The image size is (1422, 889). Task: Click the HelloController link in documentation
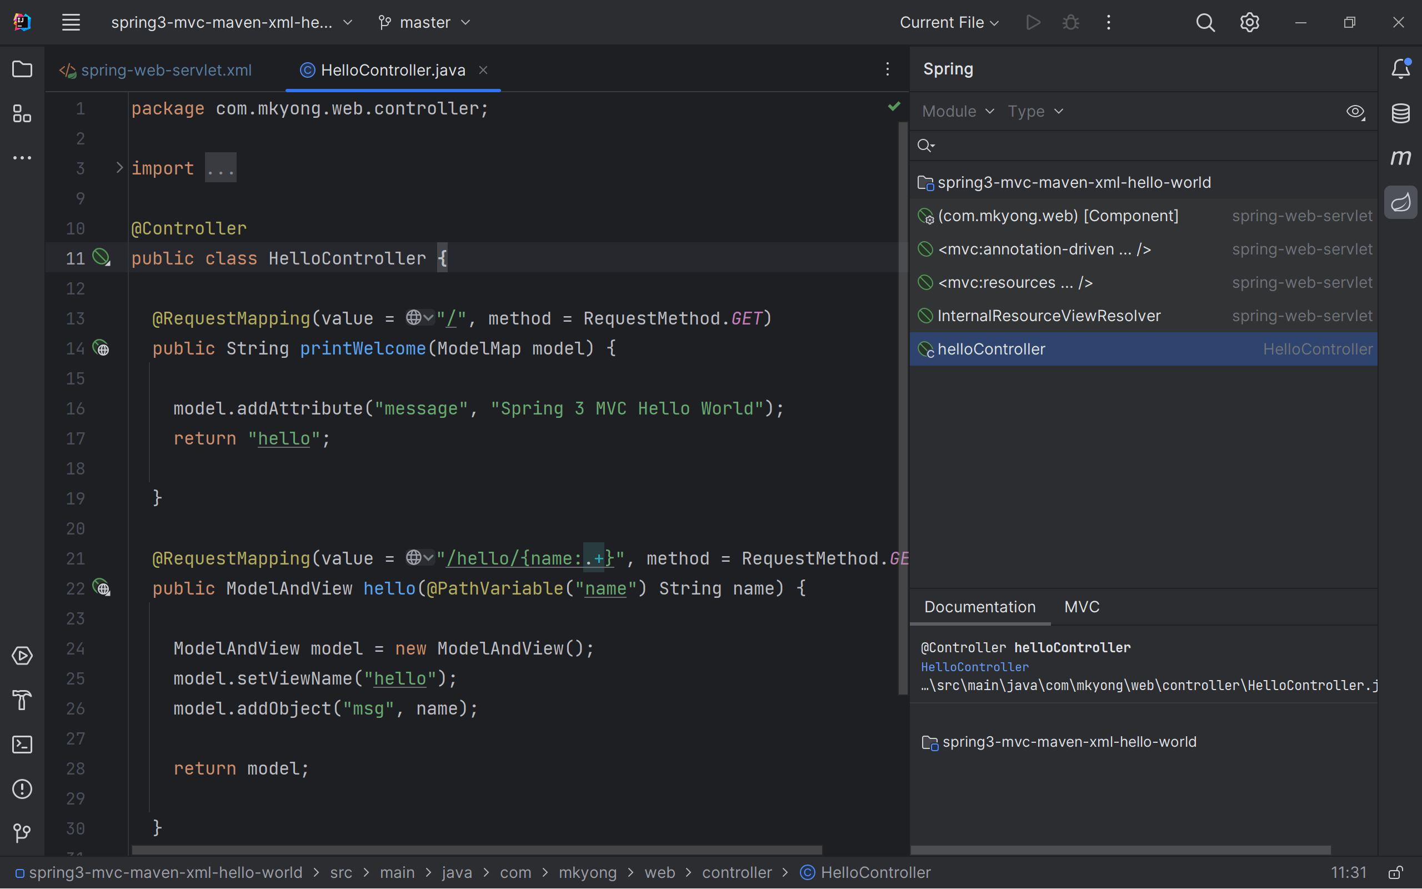[x=974, y=667]
